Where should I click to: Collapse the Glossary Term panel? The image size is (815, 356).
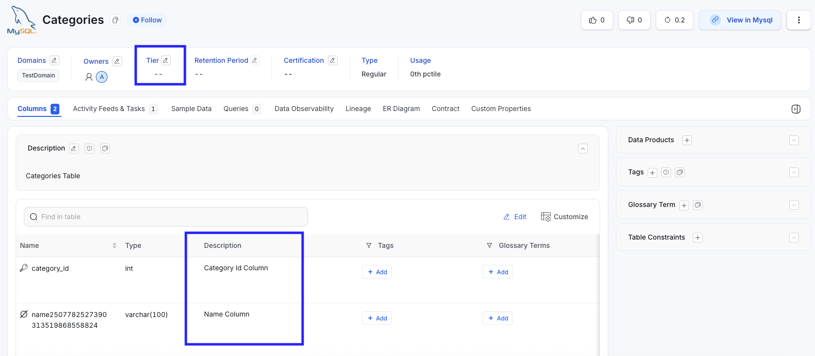coord(794,205)
